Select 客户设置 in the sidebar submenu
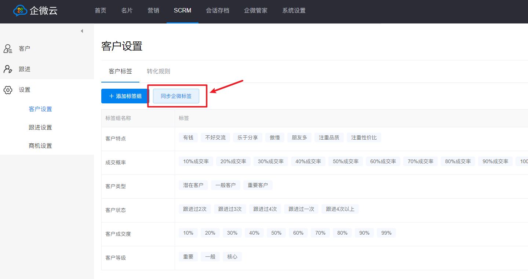 (40, 109)
